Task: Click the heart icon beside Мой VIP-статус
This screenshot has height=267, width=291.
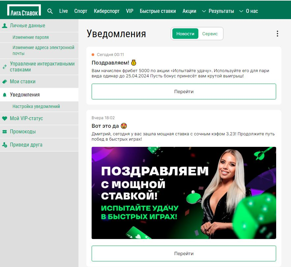Action: point(5,119)
